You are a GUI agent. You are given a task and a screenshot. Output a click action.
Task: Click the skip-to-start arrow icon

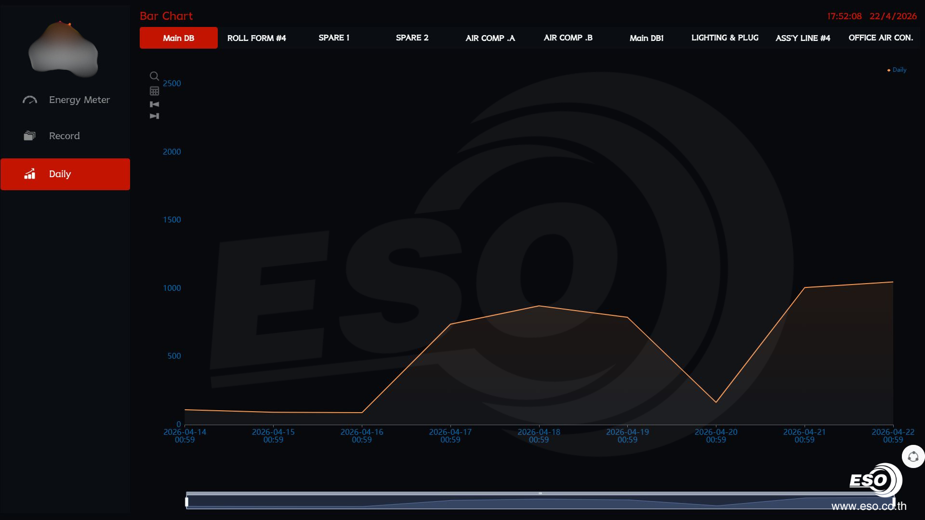[x=154, y=104]
